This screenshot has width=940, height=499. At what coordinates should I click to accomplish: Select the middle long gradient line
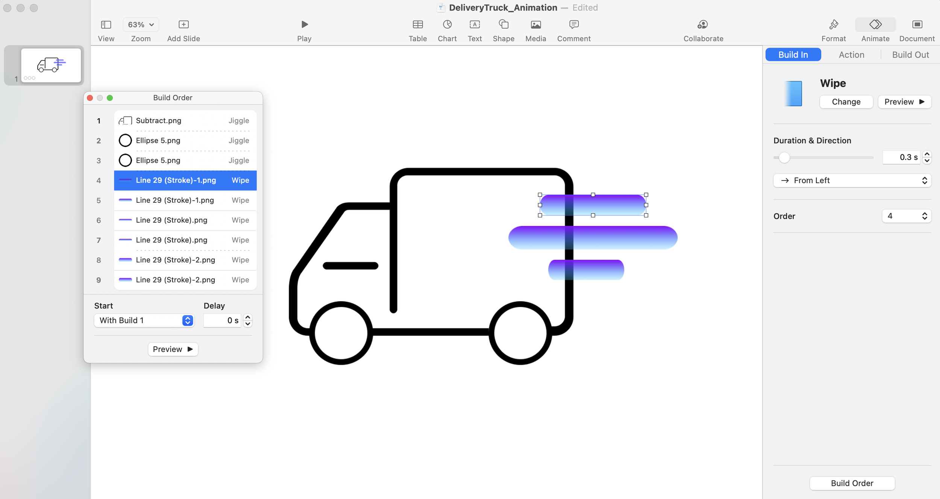593,238
